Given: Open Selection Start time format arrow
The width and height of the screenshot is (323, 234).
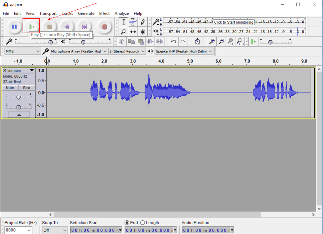Looking at the screenshot, I should 120,230.
